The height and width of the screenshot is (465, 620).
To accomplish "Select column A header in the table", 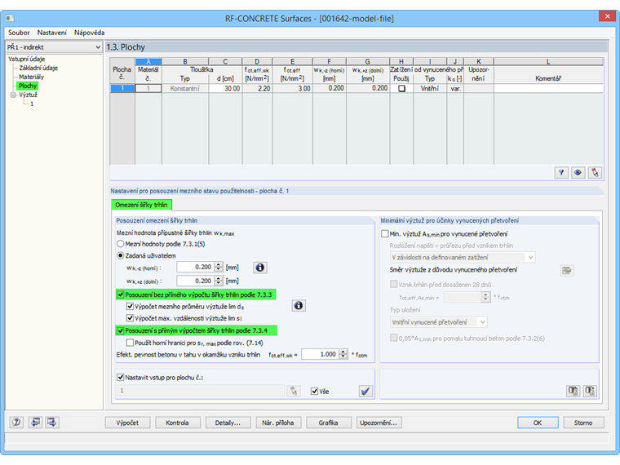I will click(148, 61).
